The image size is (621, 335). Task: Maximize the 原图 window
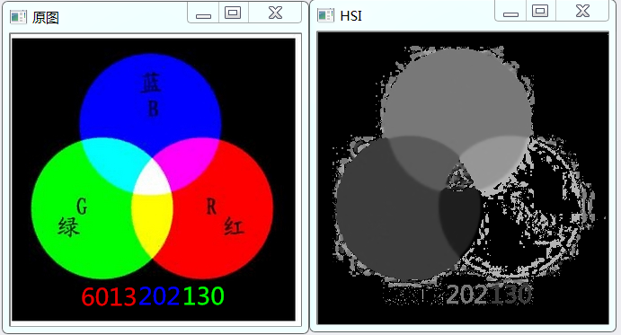233,13
